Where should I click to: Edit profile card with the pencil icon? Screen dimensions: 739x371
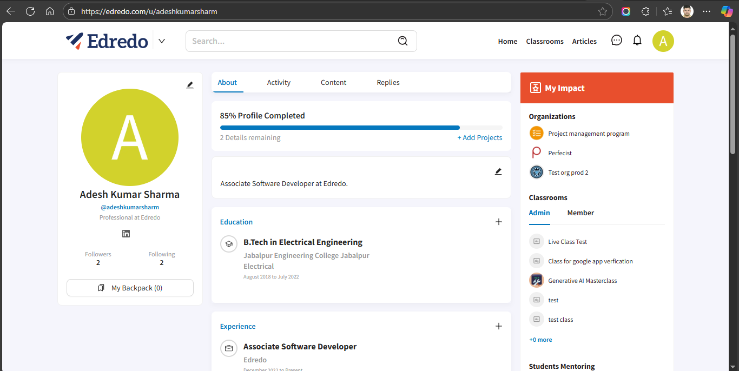coord(190,85)
